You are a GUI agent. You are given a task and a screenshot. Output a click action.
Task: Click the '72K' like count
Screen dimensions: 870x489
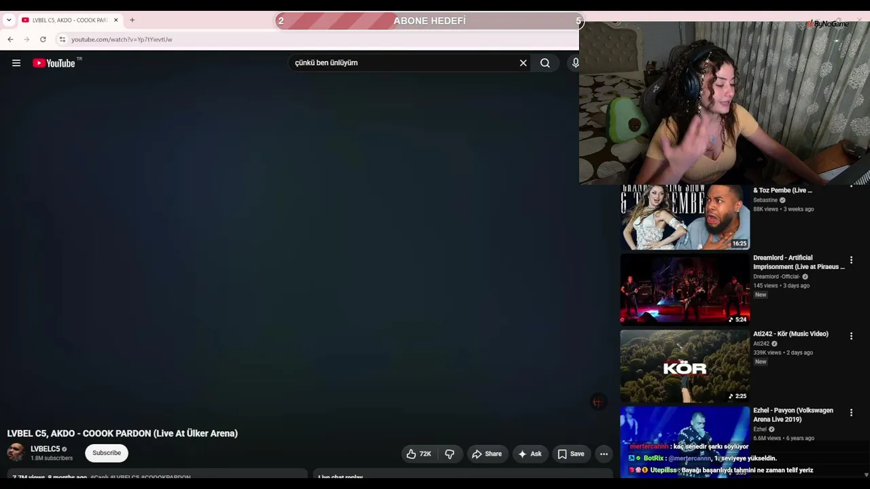(x=425, y=454)
